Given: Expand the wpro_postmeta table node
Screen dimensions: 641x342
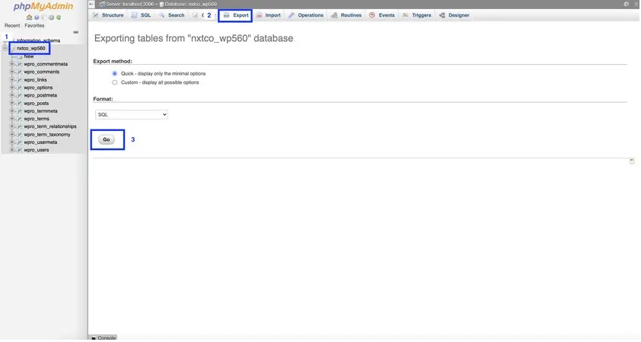Looking at the screenshot, I should (x=12, y=95).
